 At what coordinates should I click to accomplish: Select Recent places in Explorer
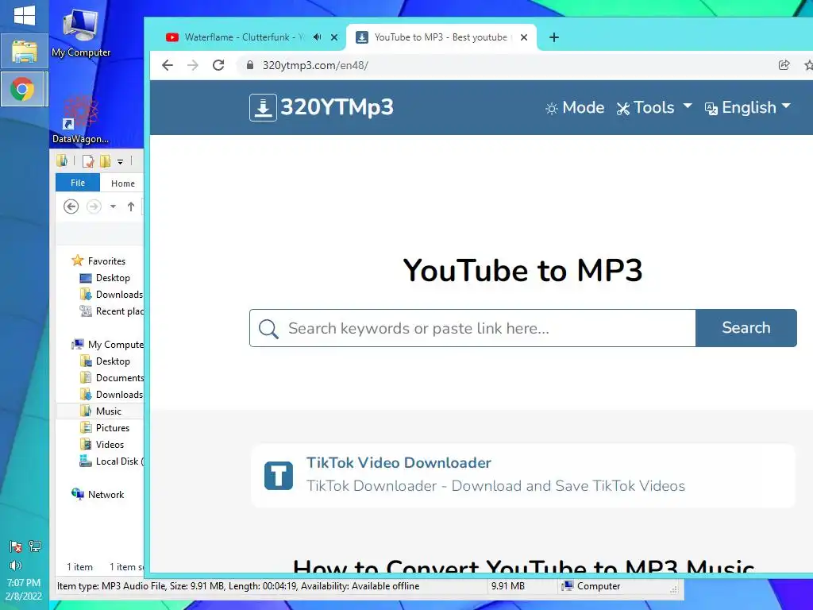pyautogui.click(x=111, y=311)
